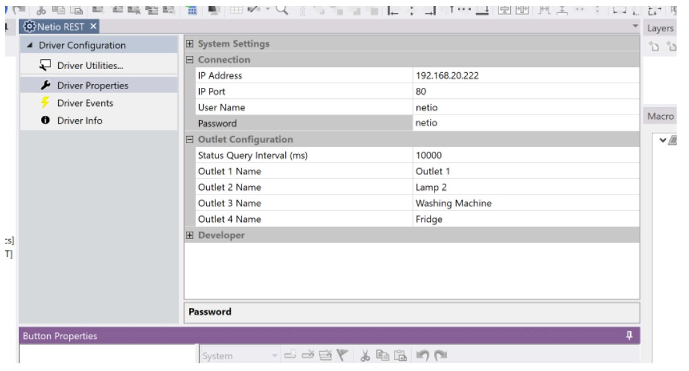The height and width of the screenshot is (371, 689).
Task: Click the copy icon in the Button Properties toolbar
Action: pos(383,355)
